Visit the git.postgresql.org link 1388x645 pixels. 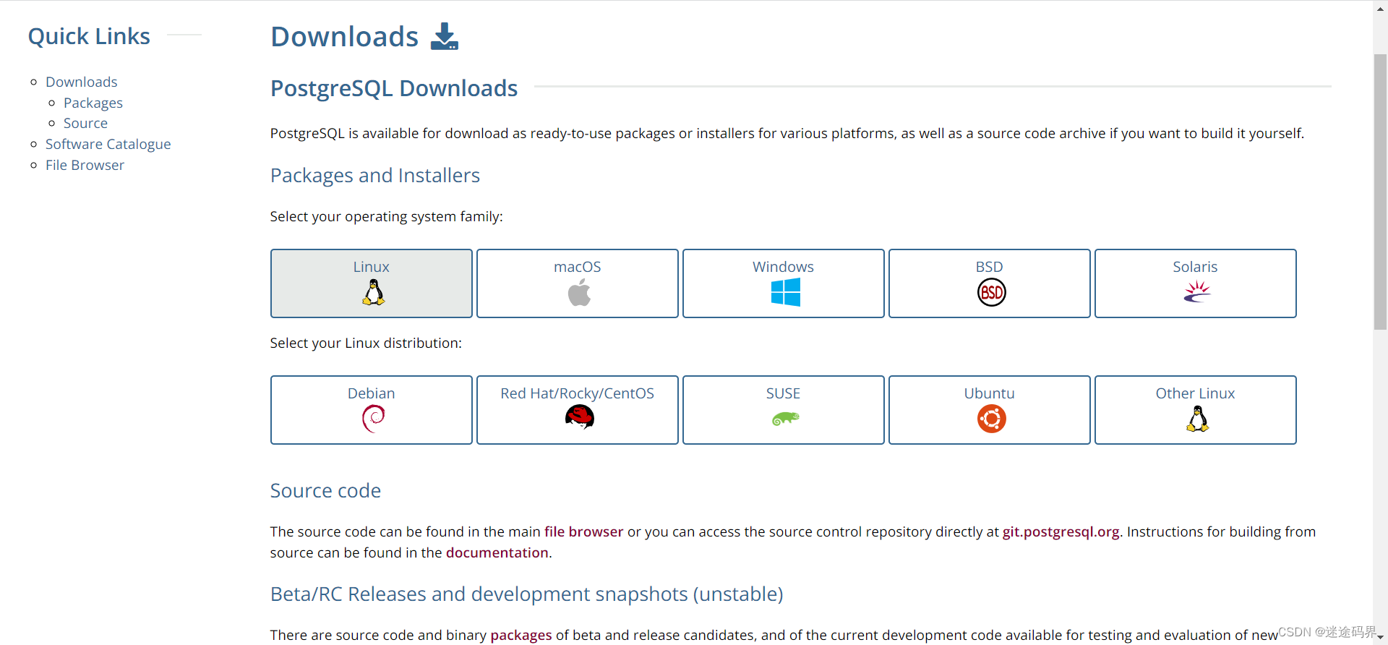pyautogui.click(x=1061, y=531)
